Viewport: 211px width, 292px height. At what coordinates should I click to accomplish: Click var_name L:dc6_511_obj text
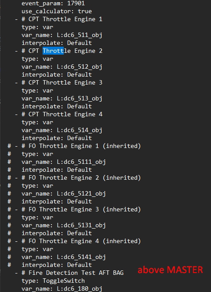(x=62, y=35)
